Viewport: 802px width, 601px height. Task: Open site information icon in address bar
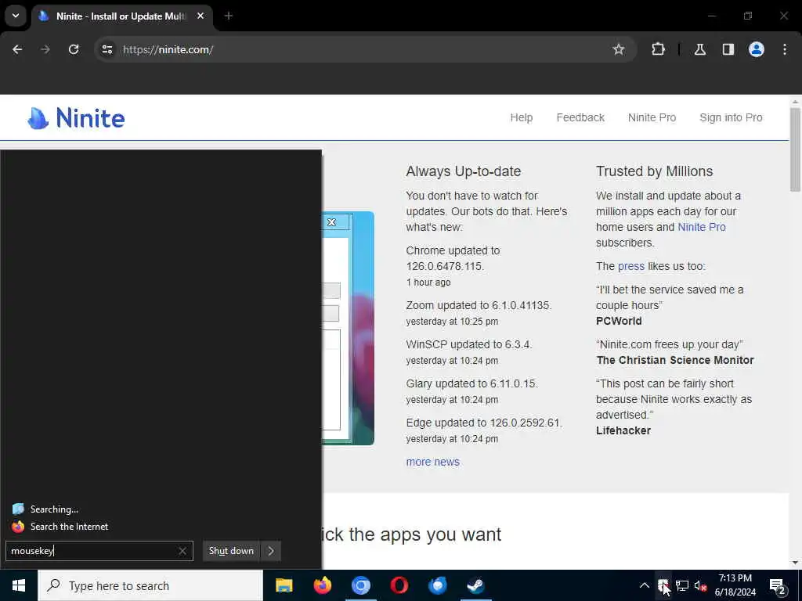107,49
